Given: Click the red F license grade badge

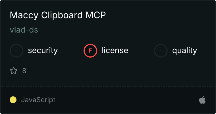Looking at the screenshot, I should click(90, 51).
